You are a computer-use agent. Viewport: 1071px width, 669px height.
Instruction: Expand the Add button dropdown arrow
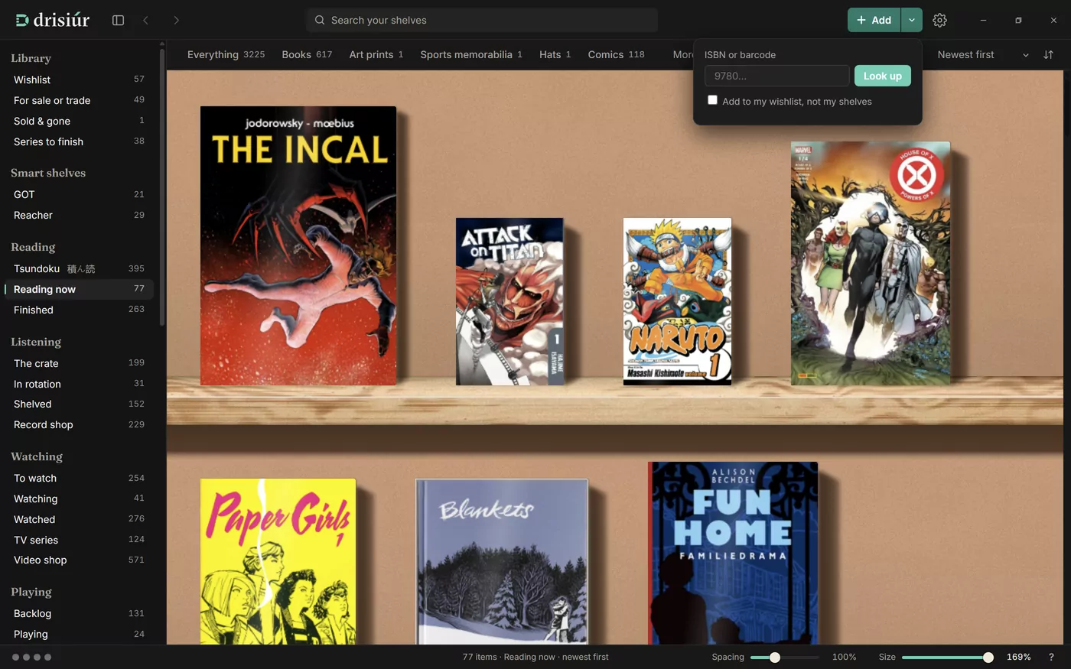(x=912, y=20)
